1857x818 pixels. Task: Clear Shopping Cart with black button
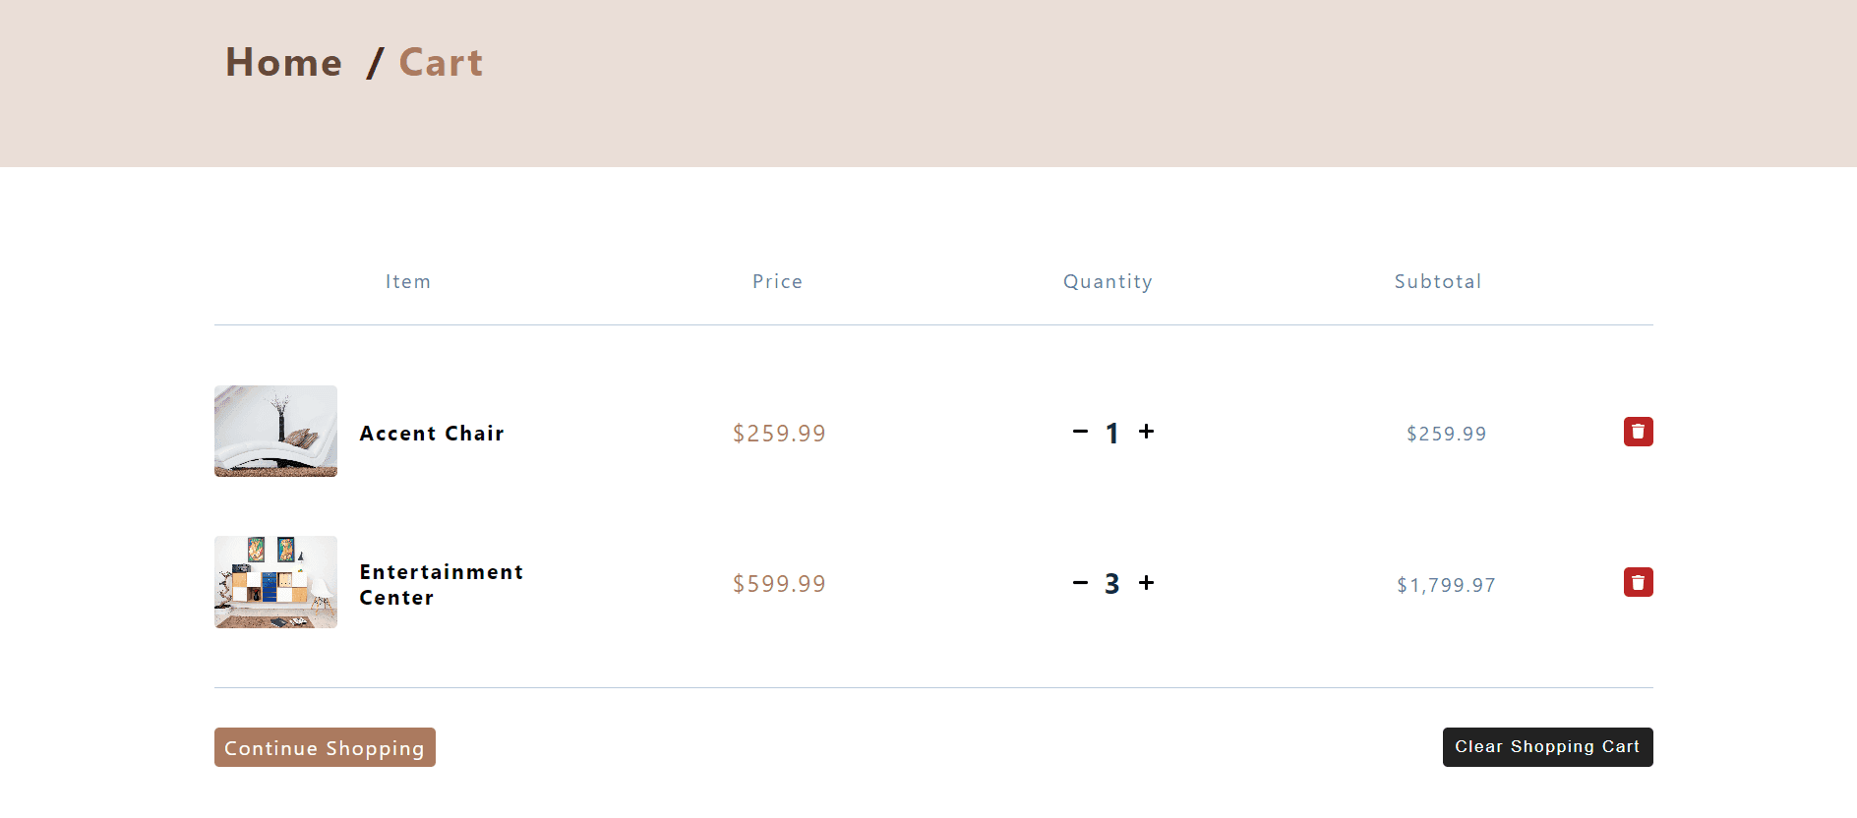(1547, 747)
